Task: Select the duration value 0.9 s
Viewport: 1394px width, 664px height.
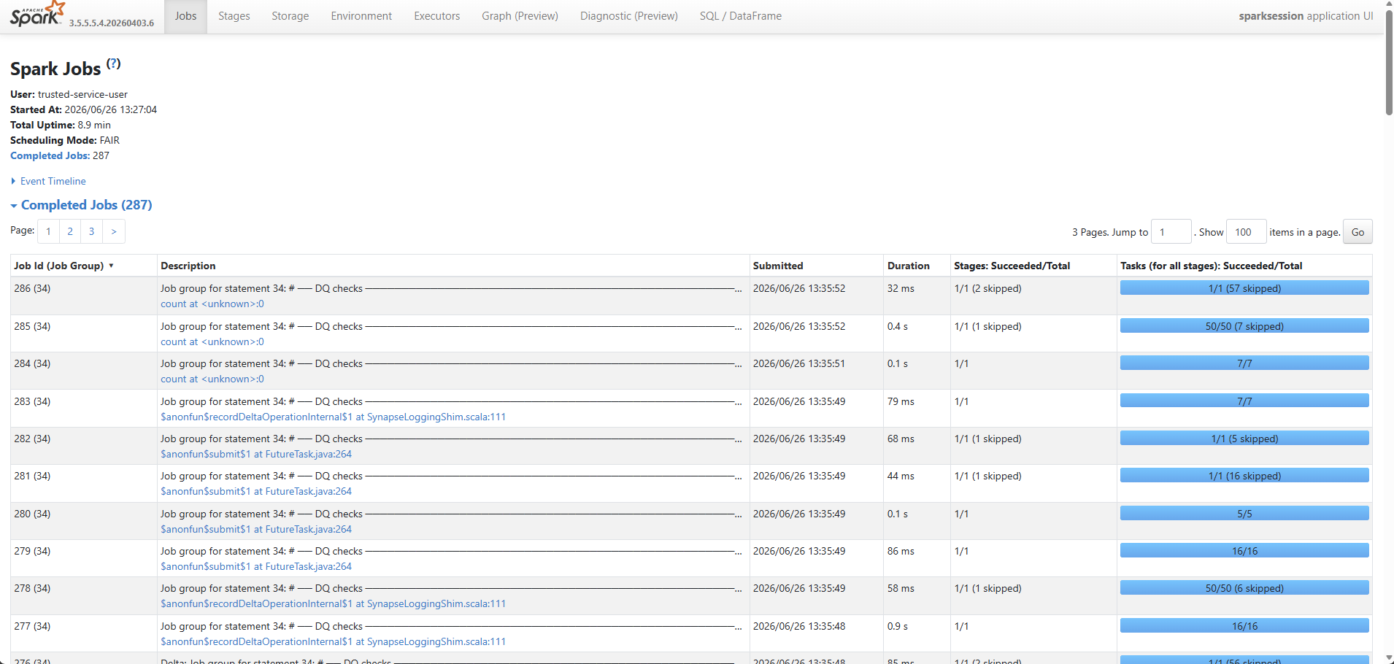Action: [898, 626]
